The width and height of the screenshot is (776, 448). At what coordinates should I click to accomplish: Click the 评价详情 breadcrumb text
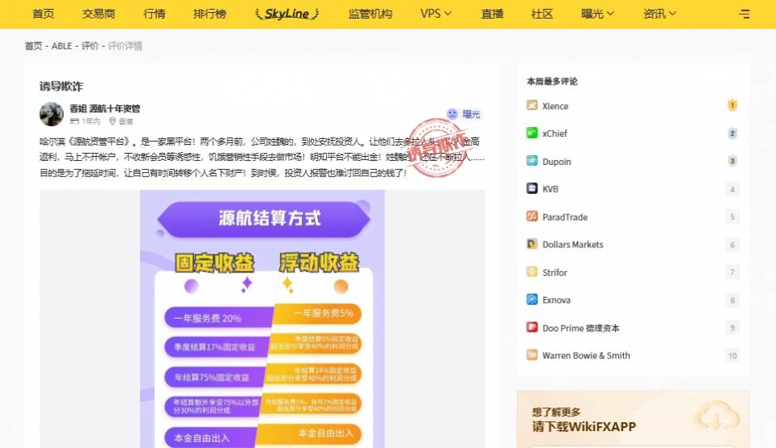[x=125, y=46]
